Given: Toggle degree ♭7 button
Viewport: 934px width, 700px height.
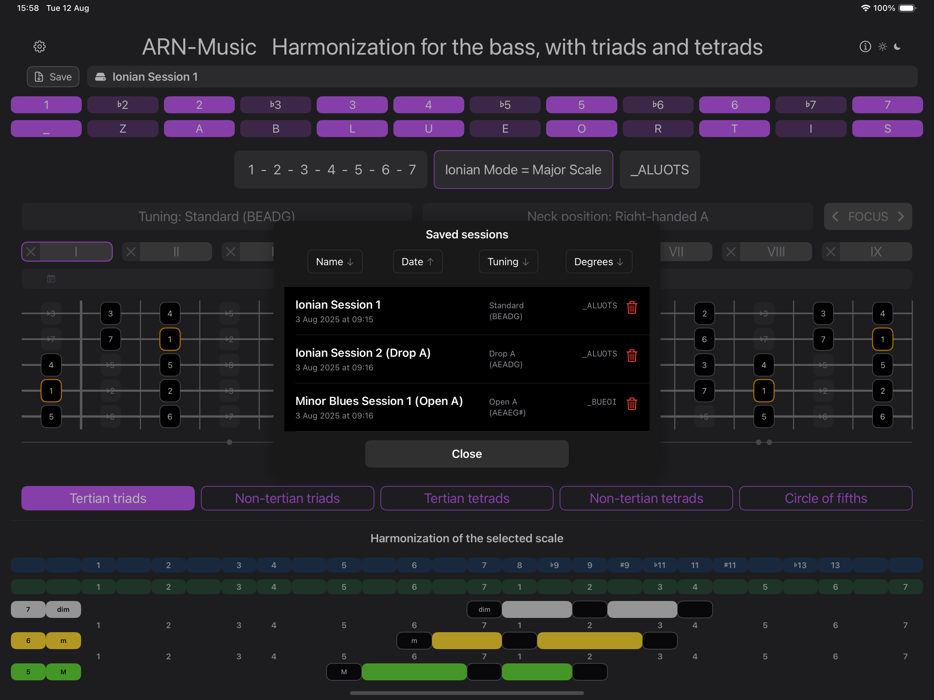Looking at the screenshot, I should point(811,105).
